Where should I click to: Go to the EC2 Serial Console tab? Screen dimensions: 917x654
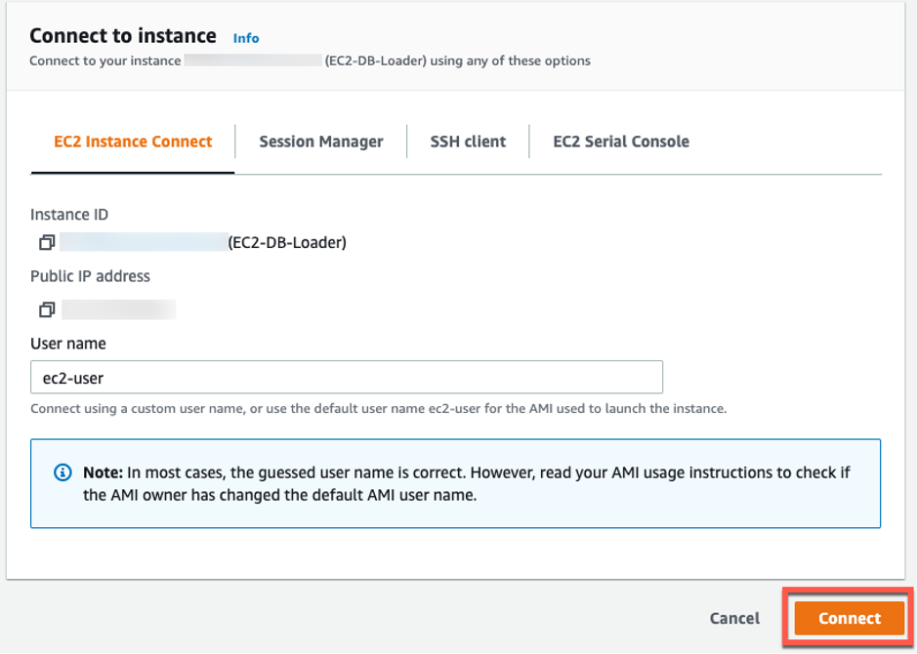(x=620, y=142)
